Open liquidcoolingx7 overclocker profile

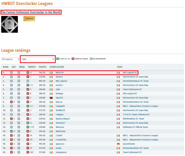[63, 119]
